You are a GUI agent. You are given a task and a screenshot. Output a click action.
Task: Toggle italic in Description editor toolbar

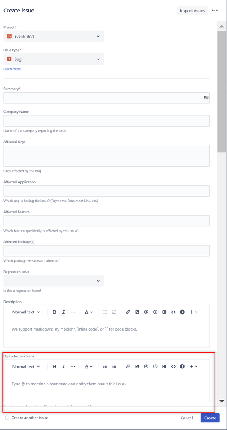point(64,312)
